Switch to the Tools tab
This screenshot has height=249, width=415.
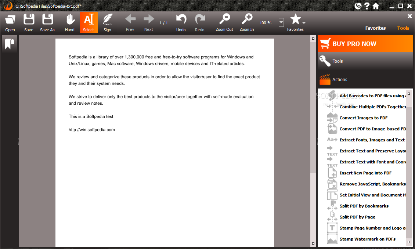403,28
